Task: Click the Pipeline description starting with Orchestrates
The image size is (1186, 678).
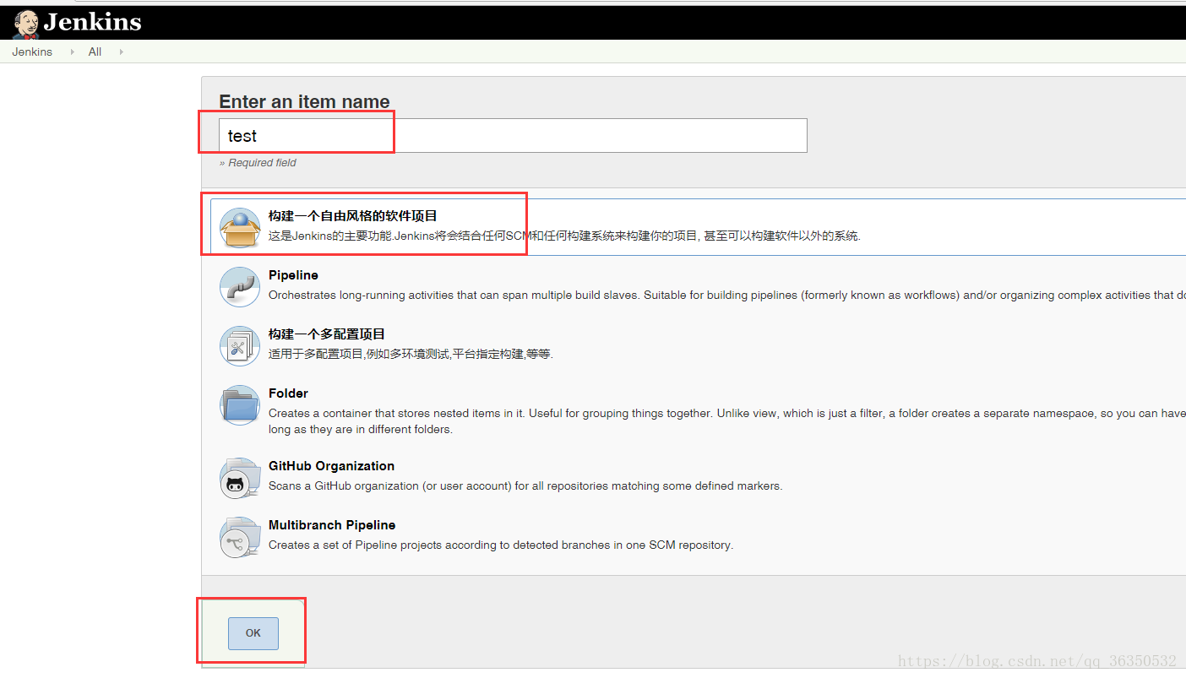Action: click(x=727, y=296)
